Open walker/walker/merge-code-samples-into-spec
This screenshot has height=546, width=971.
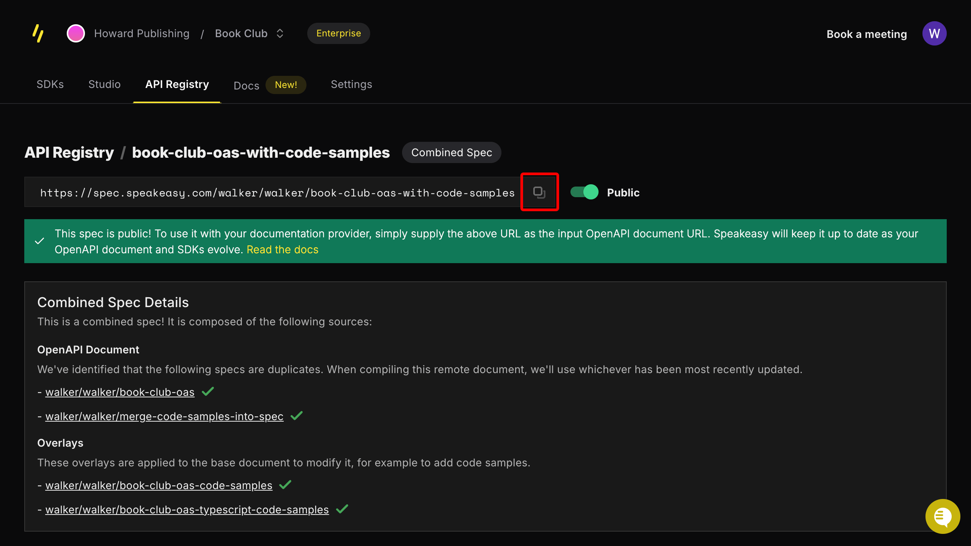click(x=164, y=416)
